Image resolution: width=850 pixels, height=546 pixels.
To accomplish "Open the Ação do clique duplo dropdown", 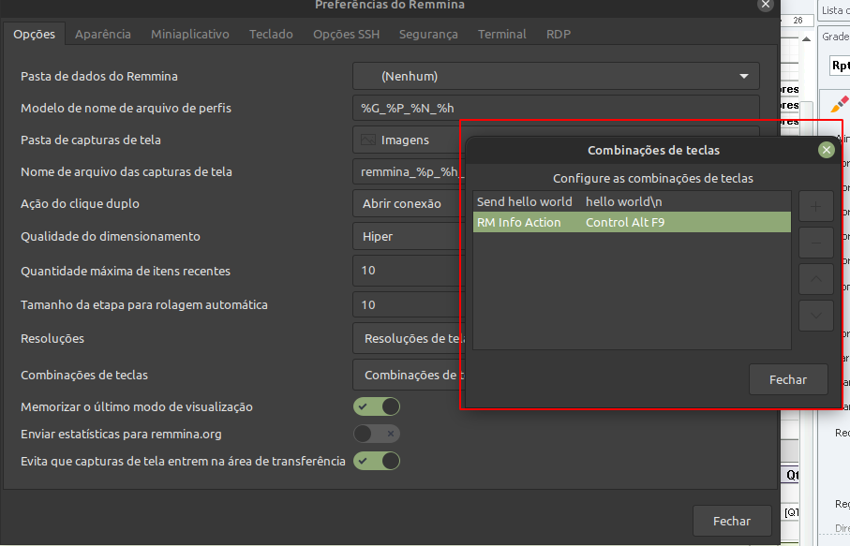I will pos(408,204).
